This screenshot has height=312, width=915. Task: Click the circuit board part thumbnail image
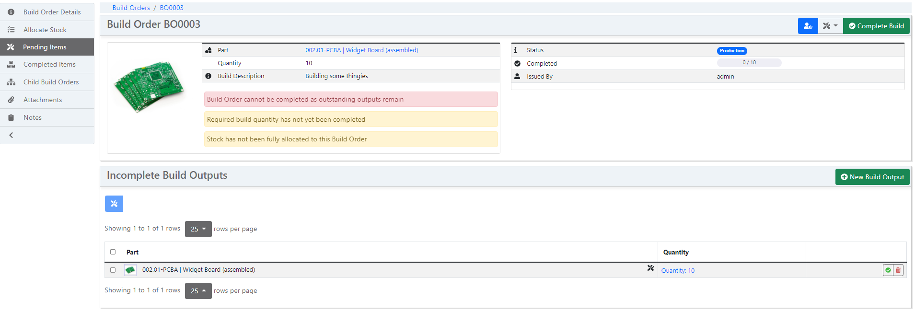pyautogui.click(x=149, y=86)
